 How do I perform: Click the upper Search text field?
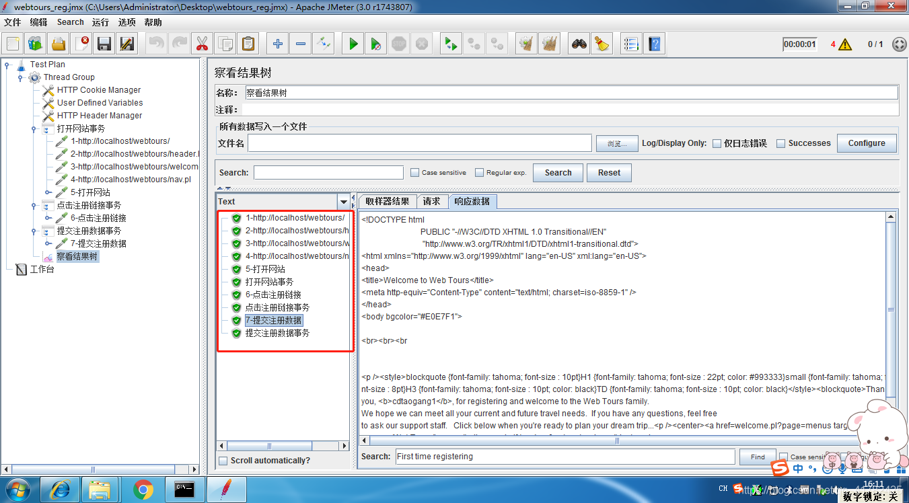pyautogui.click(x=328, y=173)
